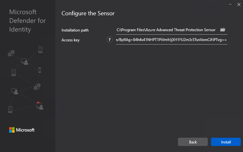Screen dimensions: 243x152
Task: Click the "Microsoft Defender for Identity" title
Action: pos(28,21)
